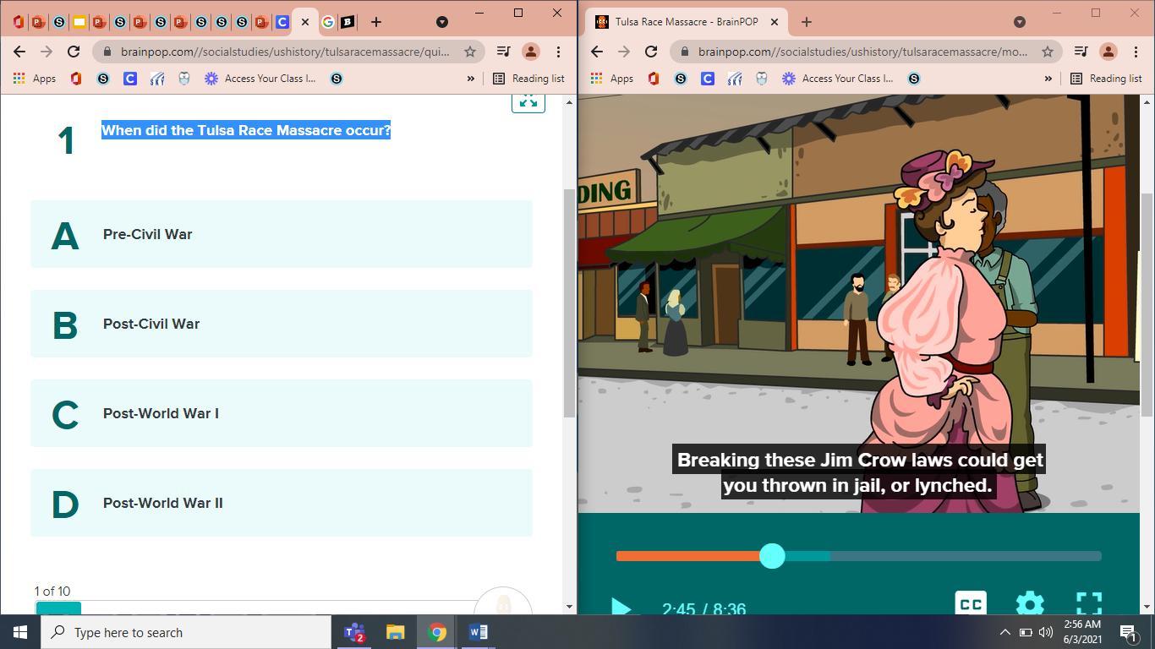Open 'Access Your Class' bookmark in left window
The width and height of the screenshot is (1155, 649).
(260, 79)
